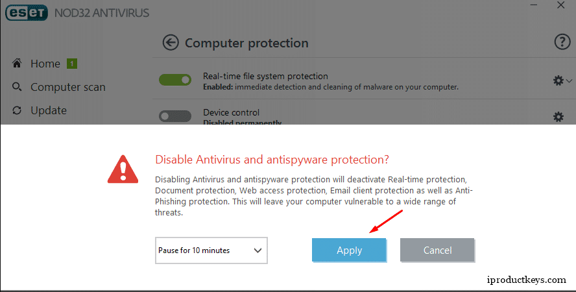Open Device control gear settings
Image resolution: width=576 pixels, height=292 pixels.
[558, 117]
